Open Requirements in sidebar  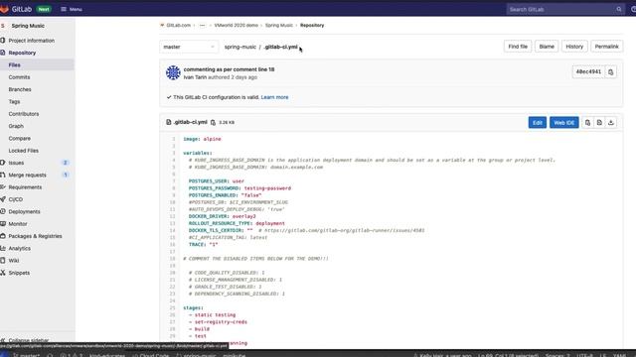25,187
